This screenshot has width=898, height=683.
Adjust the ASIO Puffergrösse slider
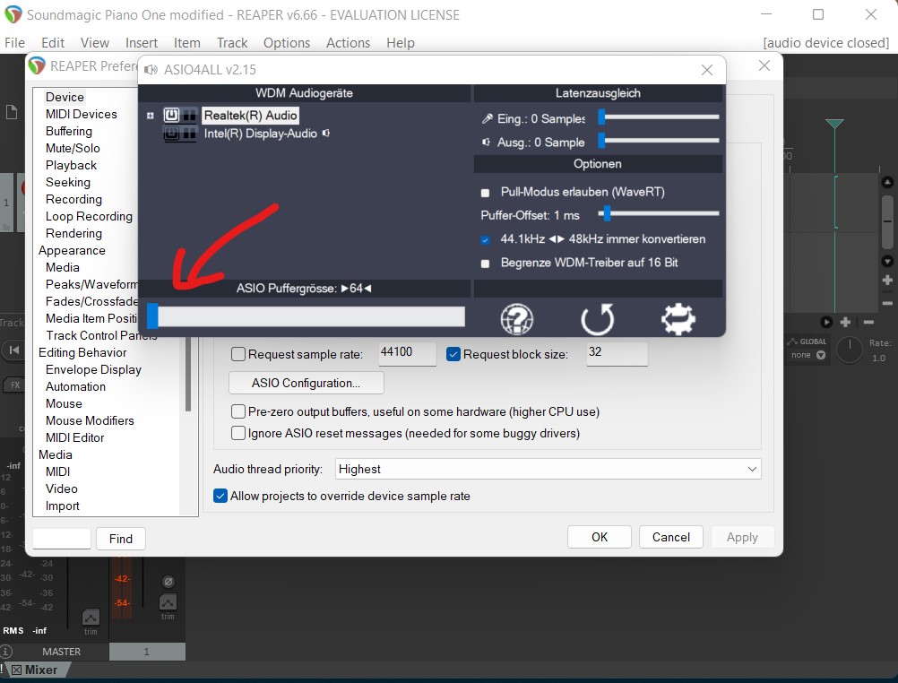pos(306,316)
